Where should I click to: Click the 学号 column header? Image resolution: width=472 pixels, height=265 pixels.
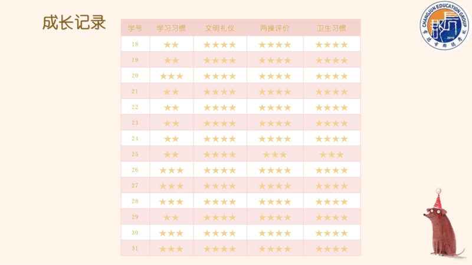tap(135, 28)
